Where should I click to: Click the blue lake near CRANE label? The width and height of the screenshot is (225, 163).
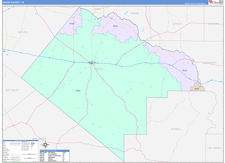[126, 13]
